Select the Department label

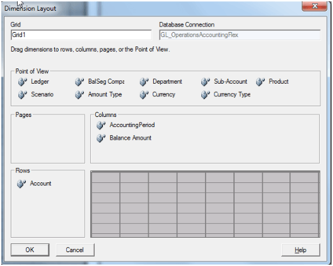click(167, 82)
